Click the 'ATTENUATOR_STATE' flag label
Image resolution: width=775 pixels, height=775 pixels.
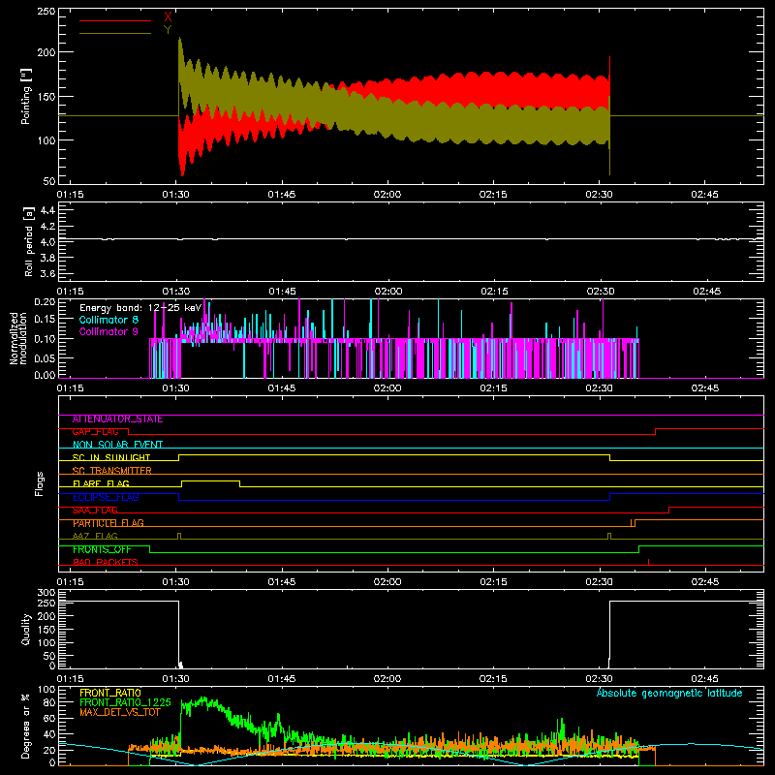[117, 419]
